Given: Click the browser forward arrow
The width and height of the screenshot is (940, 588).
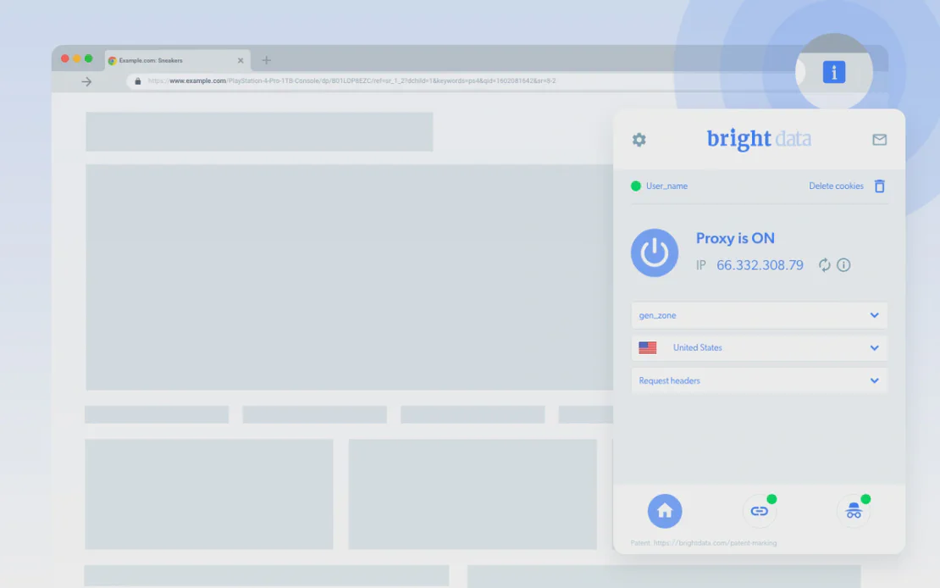Looking at the screenshot, I should pyautogui.click(x=86, y=81).
